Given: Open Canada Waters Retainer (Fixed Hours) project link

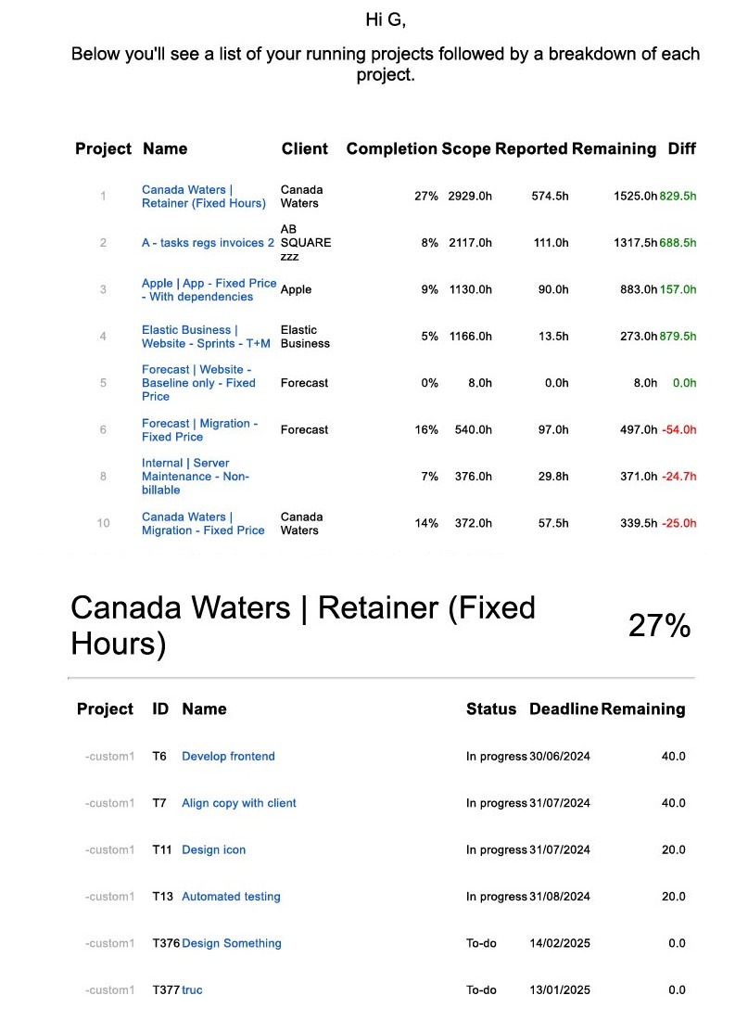Looking at the screenshot, I should point(204,196).
